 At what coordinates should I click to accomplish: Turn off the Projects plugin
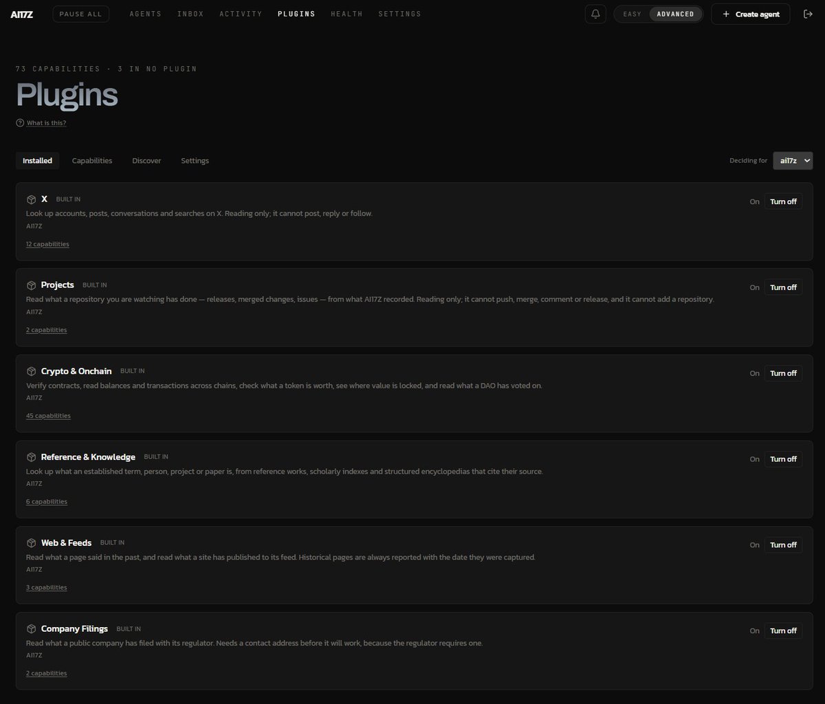coord(783,287)
